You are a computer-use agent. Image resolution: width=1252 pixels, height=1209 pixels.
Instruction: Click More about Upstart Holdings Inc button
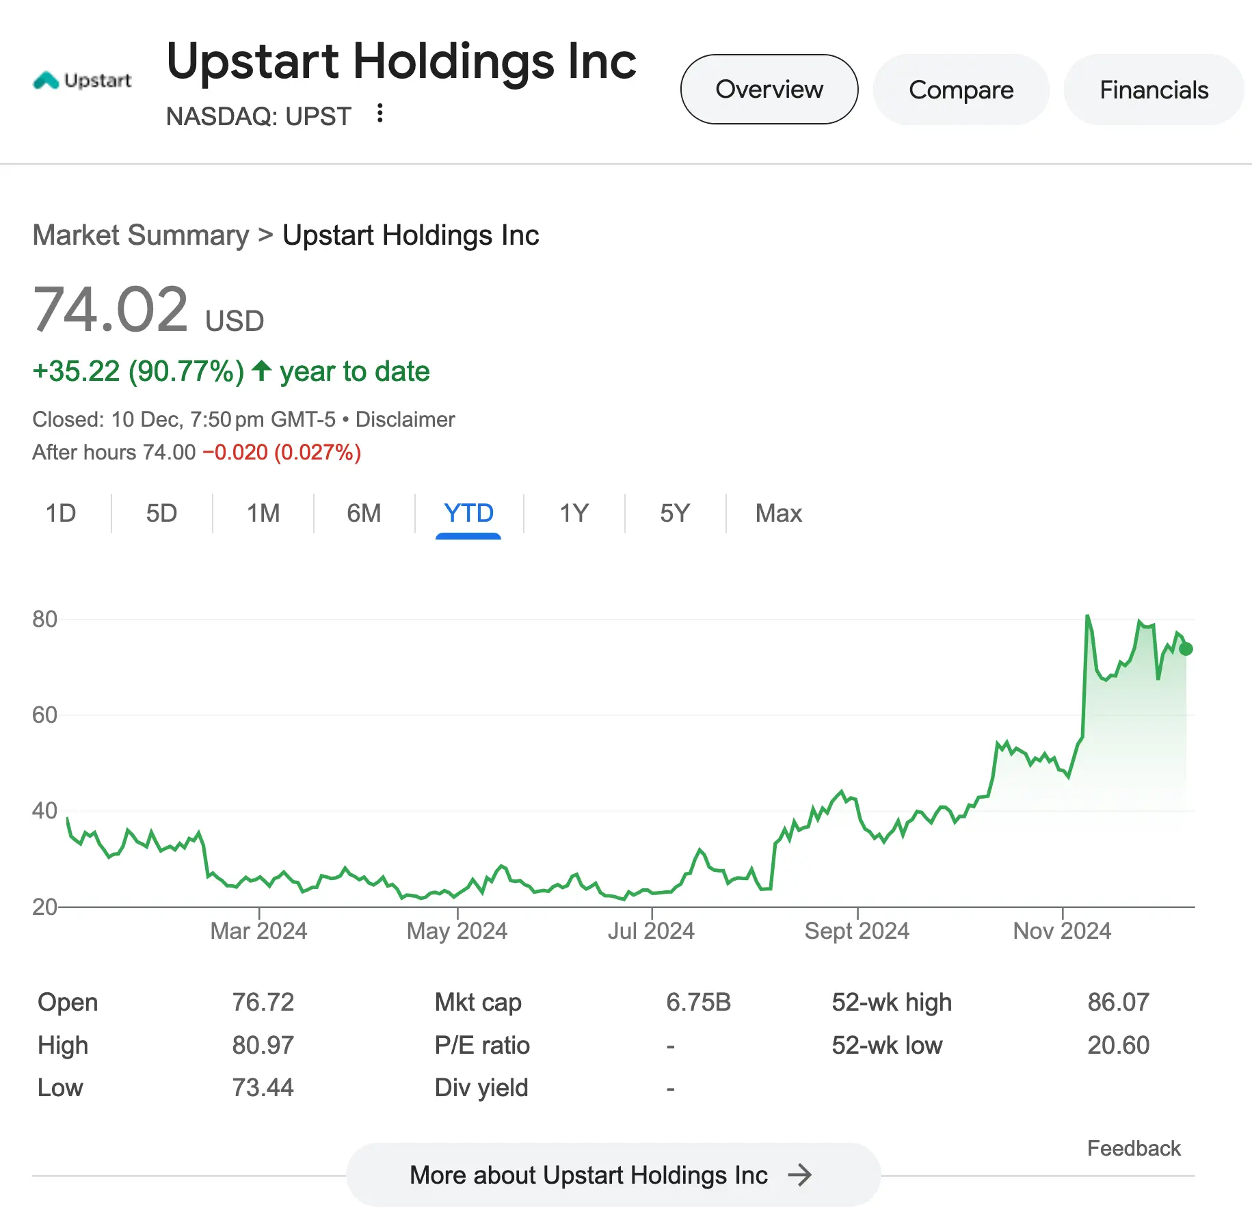click(588, 1175)
